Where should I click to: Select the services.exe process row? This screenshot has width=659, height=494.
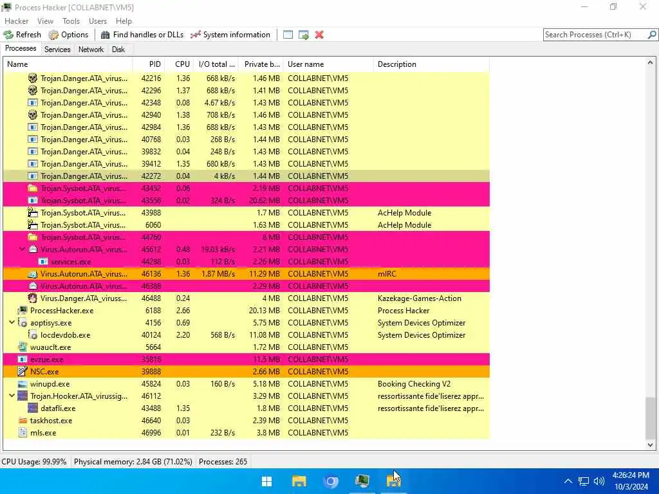[246, 262]
